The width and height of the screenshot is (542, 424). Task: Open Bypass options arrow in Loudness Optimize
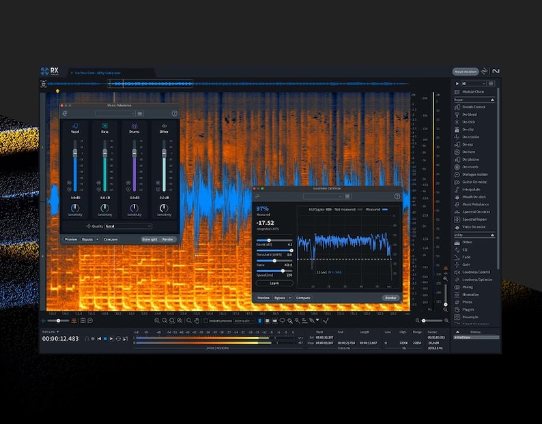click(x=289, y=298)
